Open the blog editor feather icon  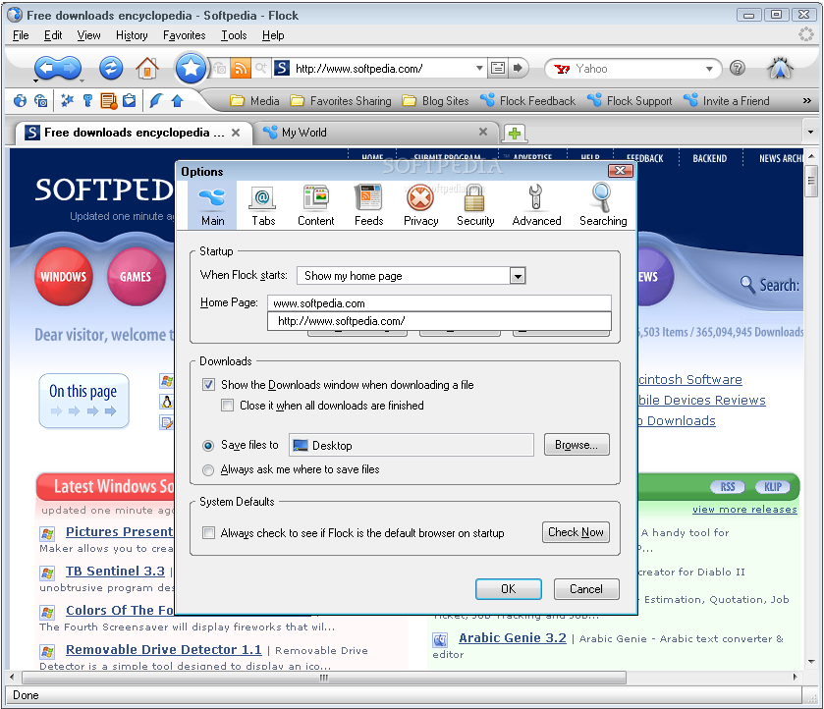pos(155,100)
